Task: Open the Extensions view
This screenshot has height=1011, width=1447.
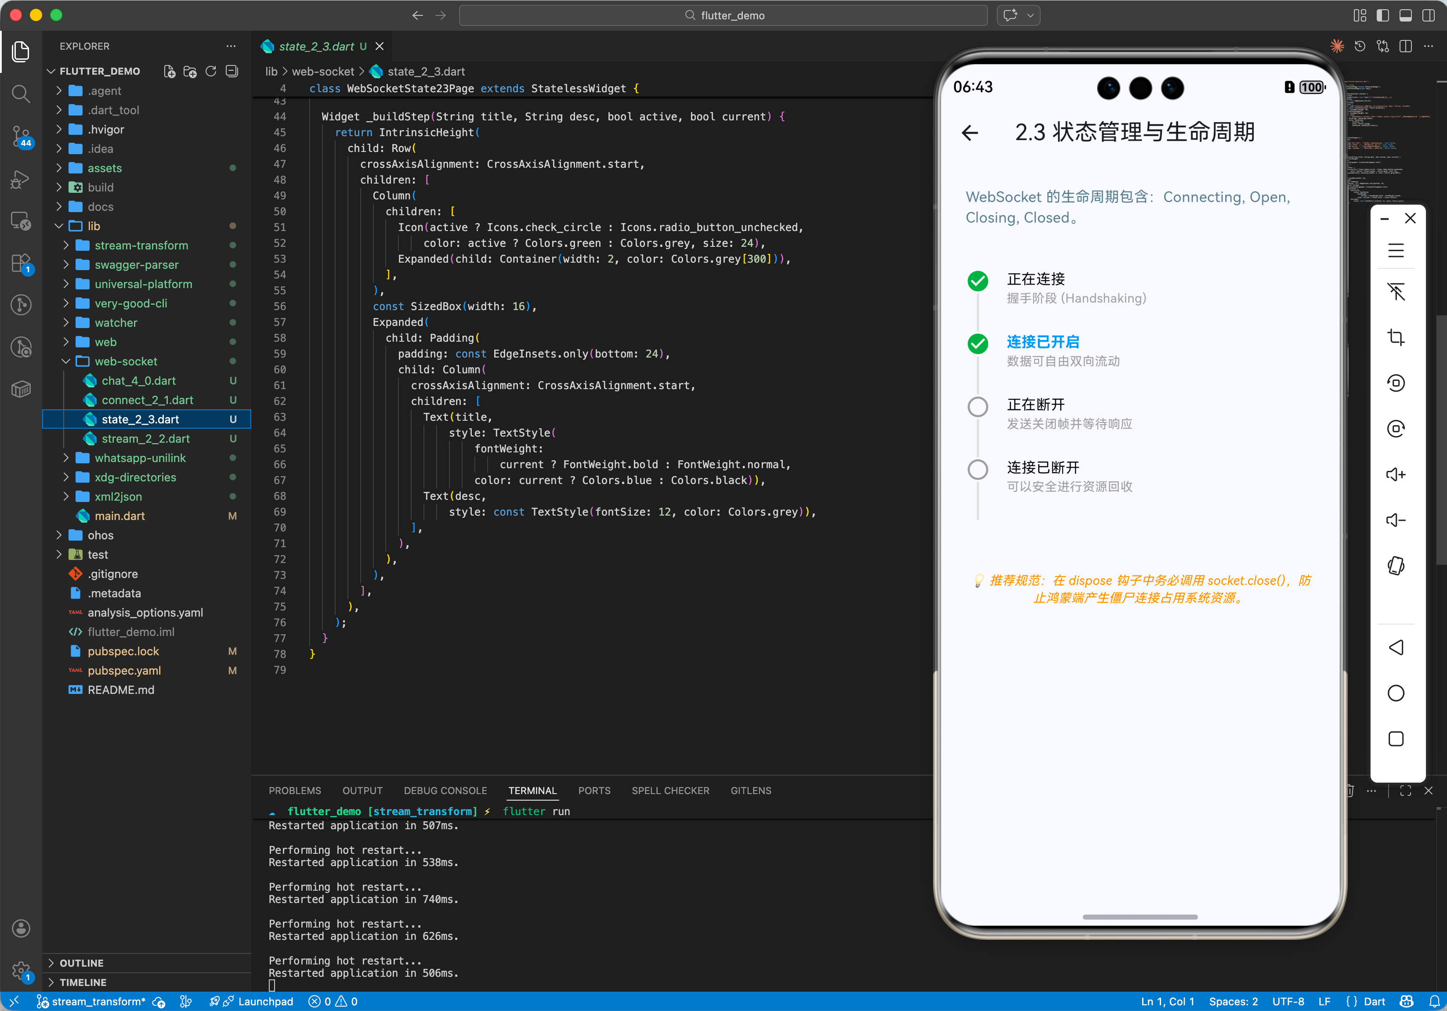Action: (21, 263)
